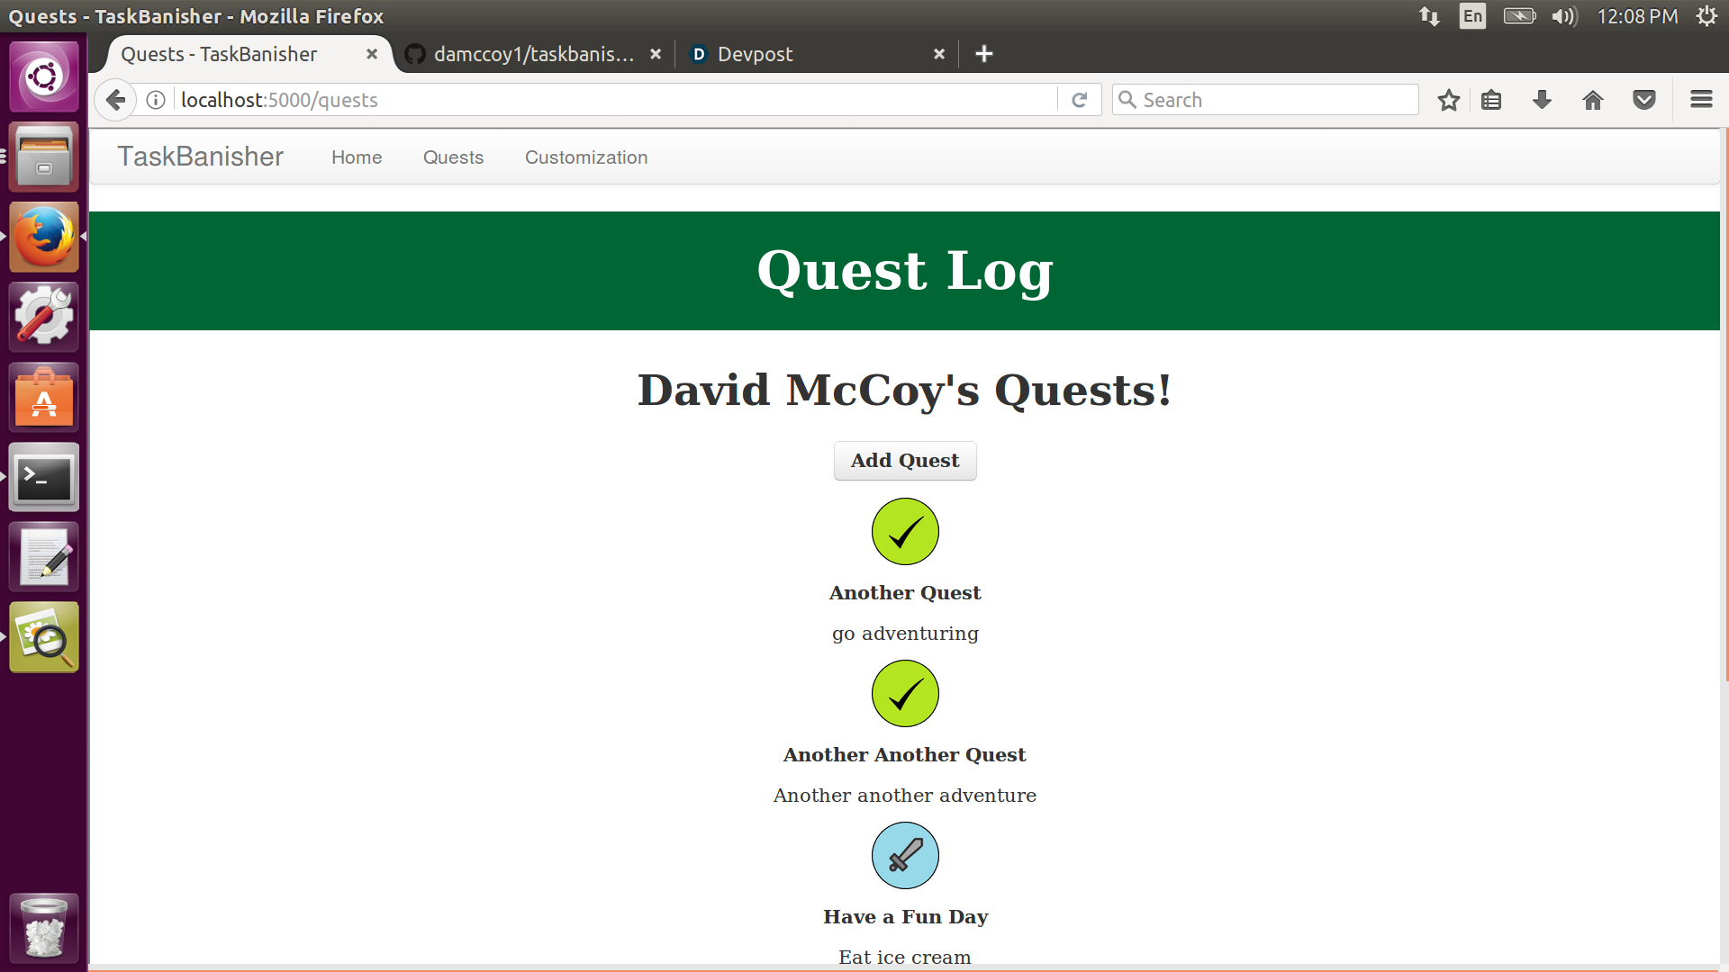Open the Quests navigation link
This screenshot has width=1729, height=972.
pyautogui.click(x=453, y=157)
